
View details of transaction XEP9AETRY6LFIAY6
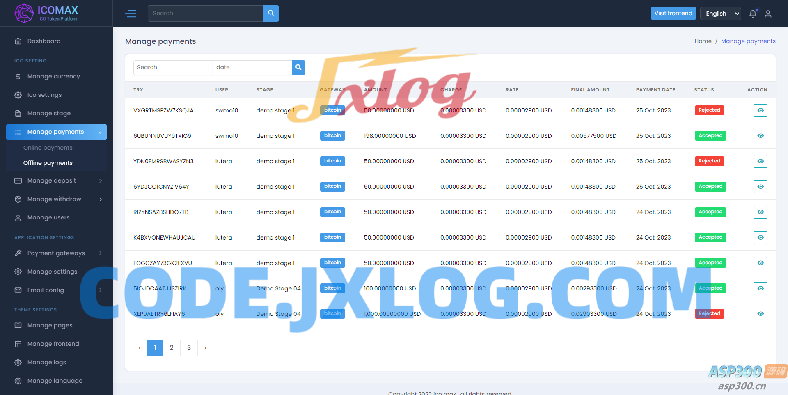point(760,314)
